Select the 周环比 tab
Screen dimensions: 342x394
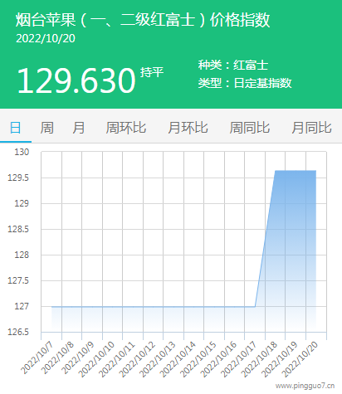(126, 128)
